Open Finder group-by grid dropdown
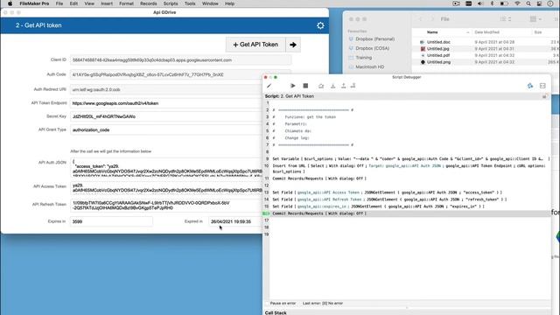 535,19
